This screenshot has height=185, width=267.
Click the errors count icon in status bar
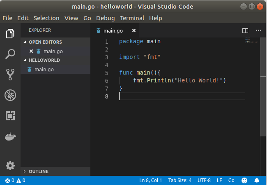[x=7, y=180]
